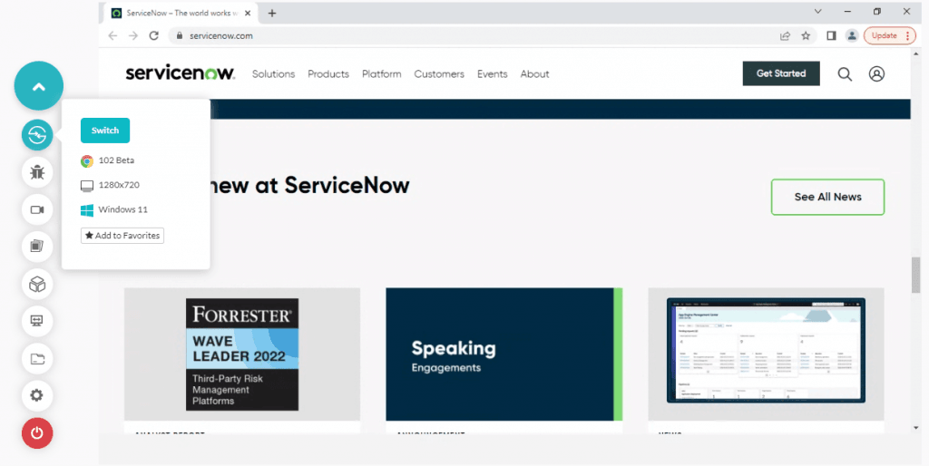Screen dimensions: 929x466
Task: Open the Solutions menu
Action: pyautogui.click(x=273, y=74)
